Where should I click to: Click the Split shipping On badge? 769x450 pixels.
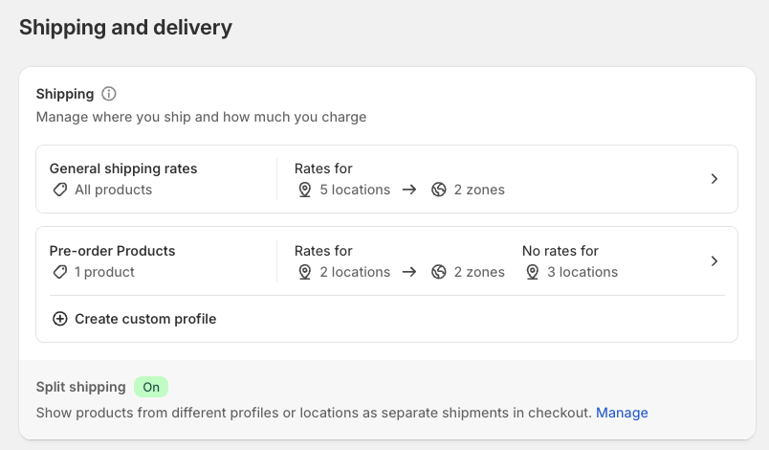coord(151,387)
